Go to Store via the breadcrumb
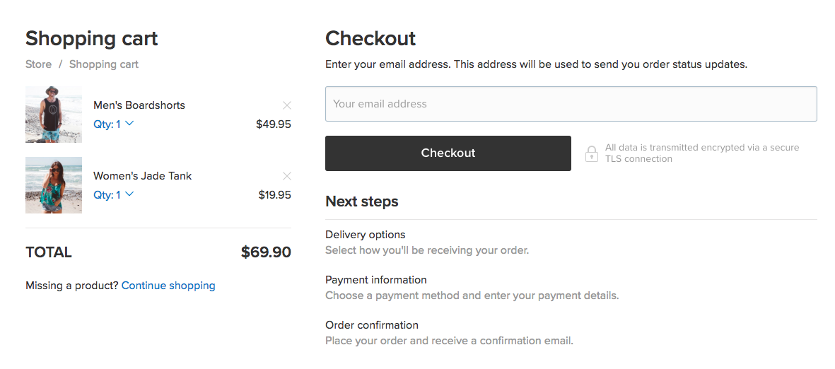This screenshot has width=835, height=369. pos(38,64)
